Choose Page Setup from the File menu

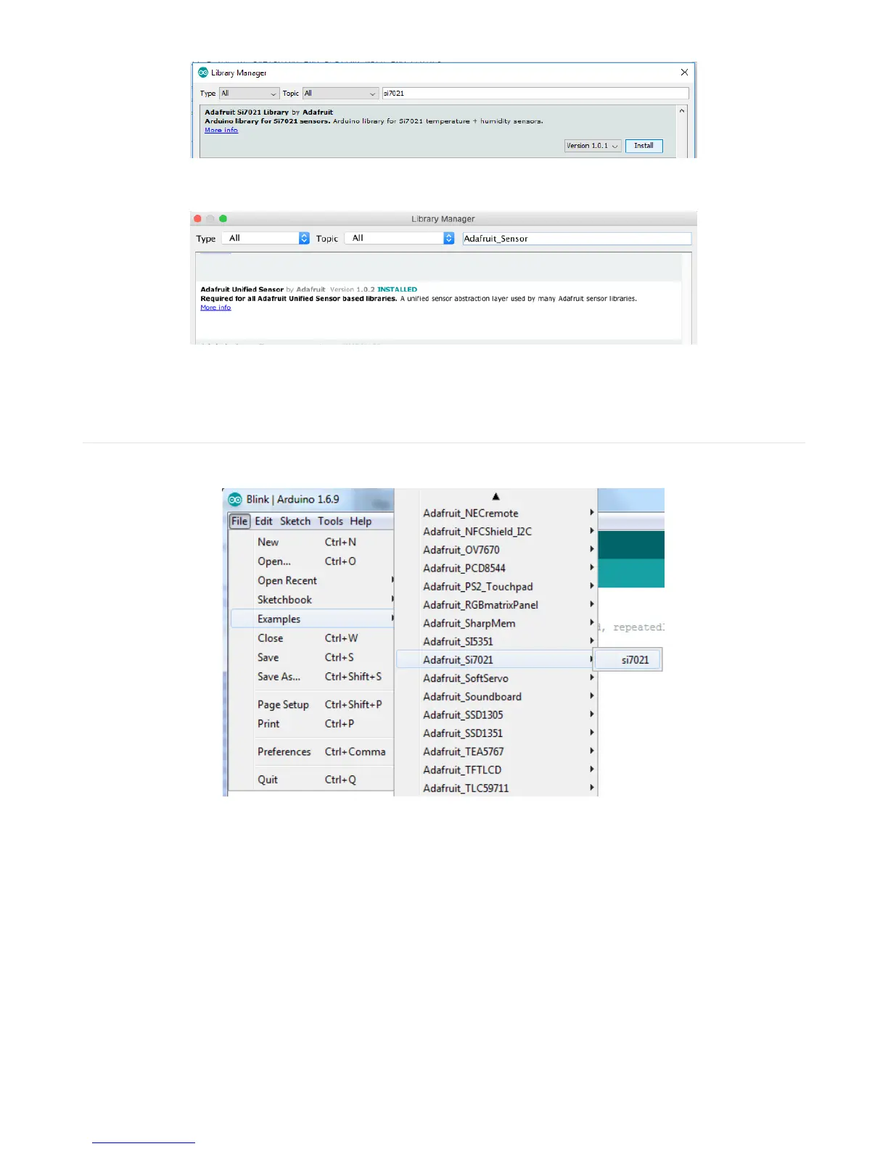pyautogui.click(x=312, y=704)
